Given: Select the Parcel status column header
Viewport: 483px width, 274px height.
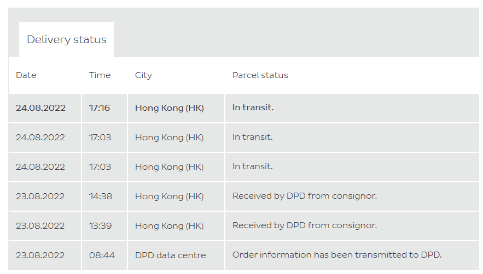Looking at the screenshot, I should [x=260, y=75].
